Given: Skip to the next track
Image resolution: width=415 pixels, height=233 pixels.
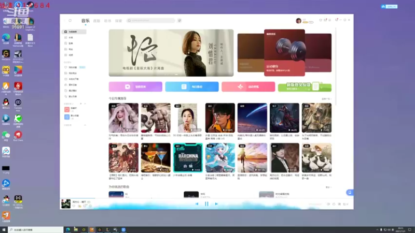Looking at the screenshot, I should (216, 204).
